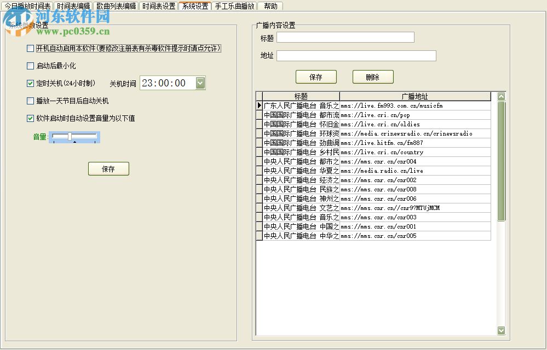Click address mms://mms.cnr.cn/cnr005

[378, 236]
